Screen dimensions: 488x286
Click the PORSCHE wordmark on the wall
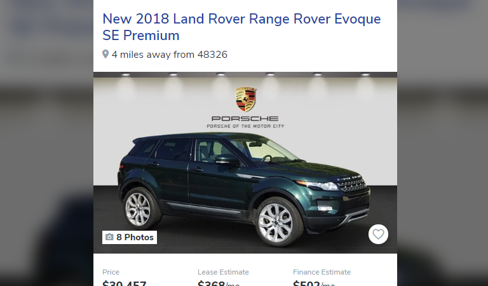245,119
